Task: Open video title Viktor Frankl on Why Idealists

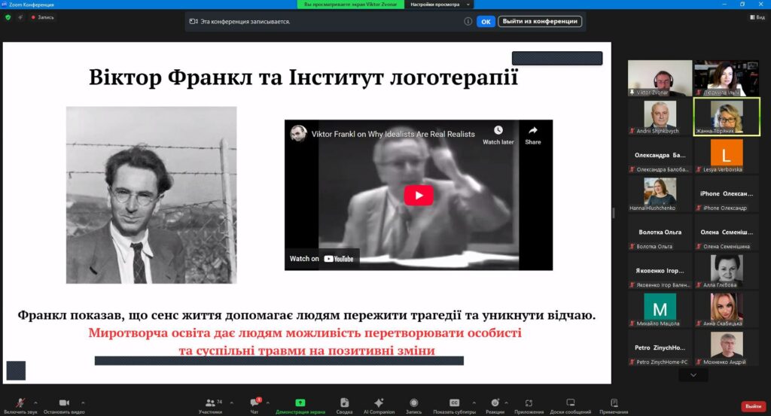Action: coord(393,134)
